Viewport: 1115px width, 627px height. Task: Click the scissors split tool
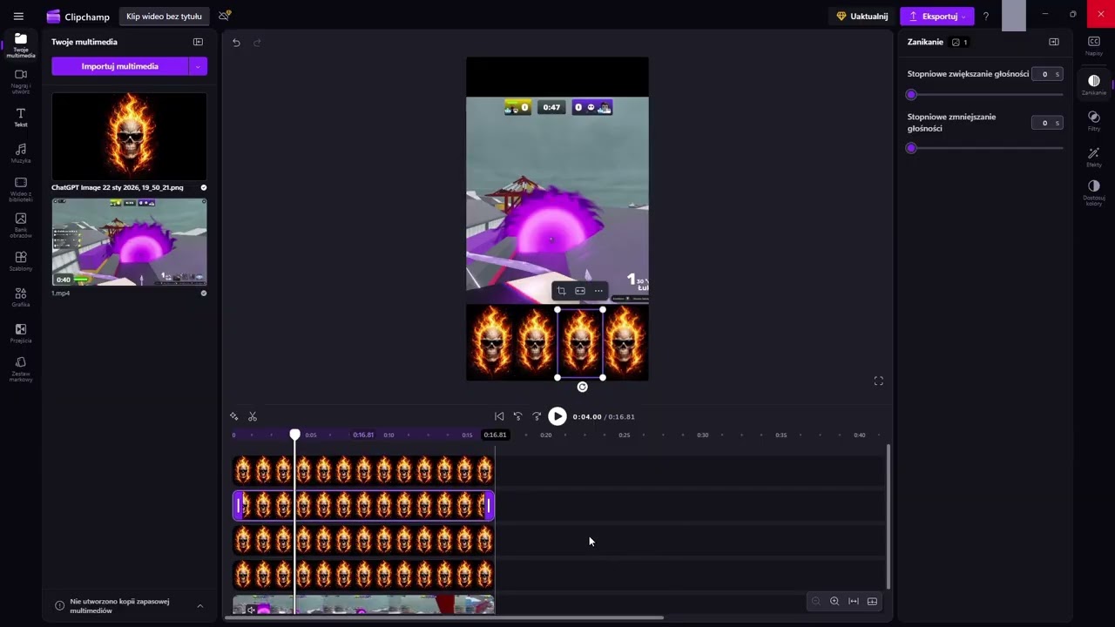click(x=253, y=416)
